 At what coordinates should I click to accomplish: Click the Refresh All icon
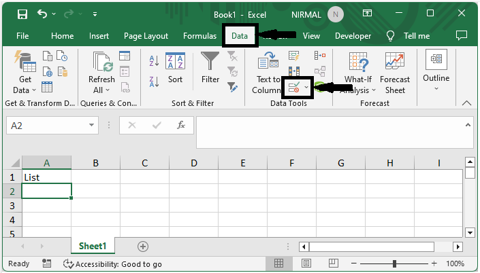point(101,74)
